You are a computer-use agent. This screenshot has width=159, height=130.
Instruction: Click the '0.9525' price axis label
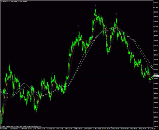pyautogui.click(x=156, y=3)
